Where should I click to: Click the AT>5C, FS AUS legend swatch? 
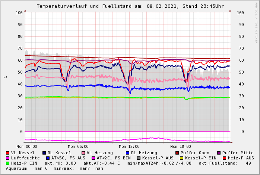48,158
